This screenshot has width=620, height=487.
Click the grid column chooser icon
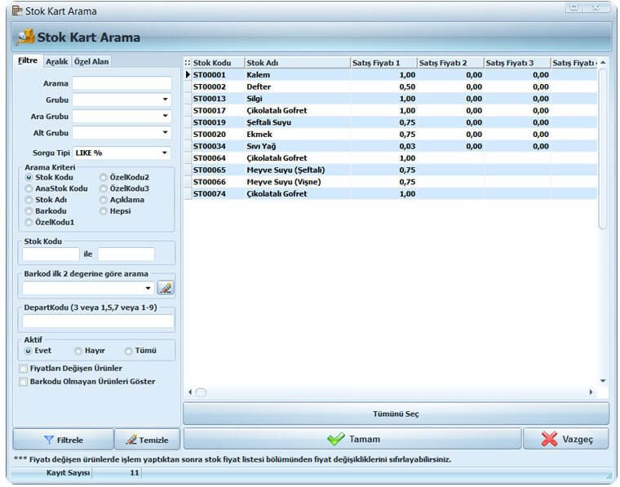click(188, 63)
